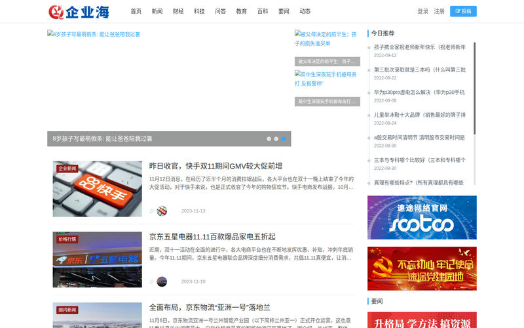Click date 2023-11-13
Image resolution: width=524 pixels, height=328 pixels.
(x=193, y=211)
